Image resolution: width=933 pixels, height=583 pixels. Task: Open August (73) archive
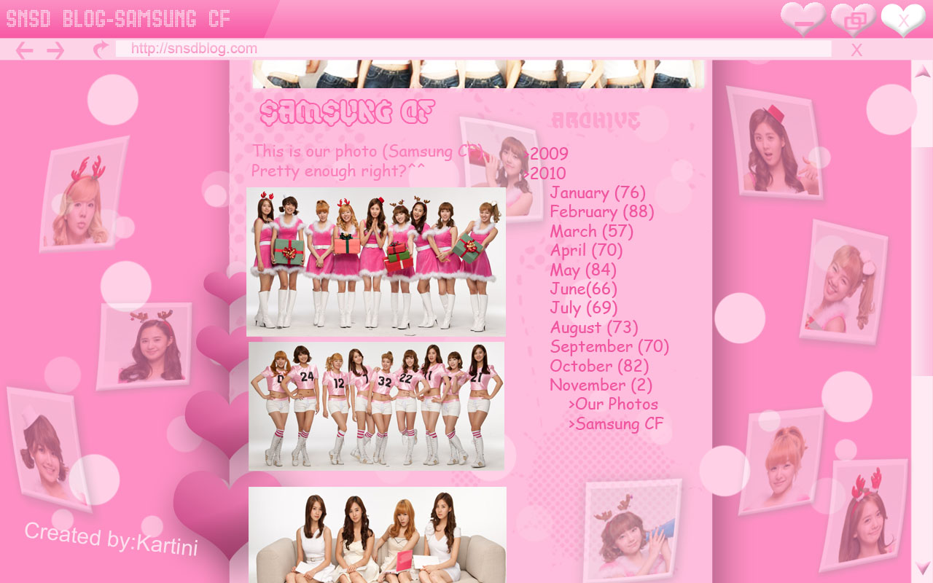[594, 327]
